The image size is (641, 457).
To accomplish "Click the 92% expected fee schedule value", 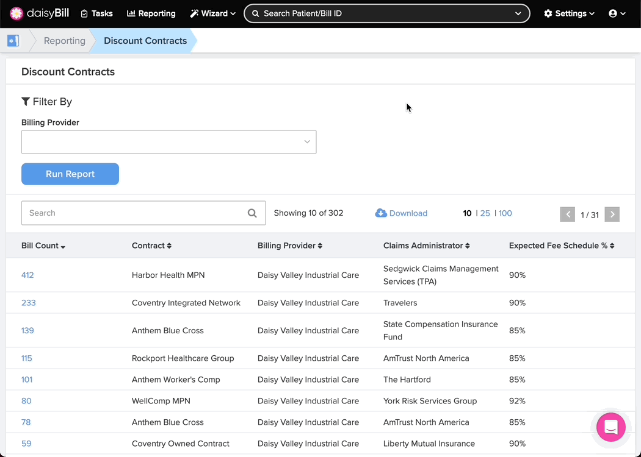I will 517,401.
